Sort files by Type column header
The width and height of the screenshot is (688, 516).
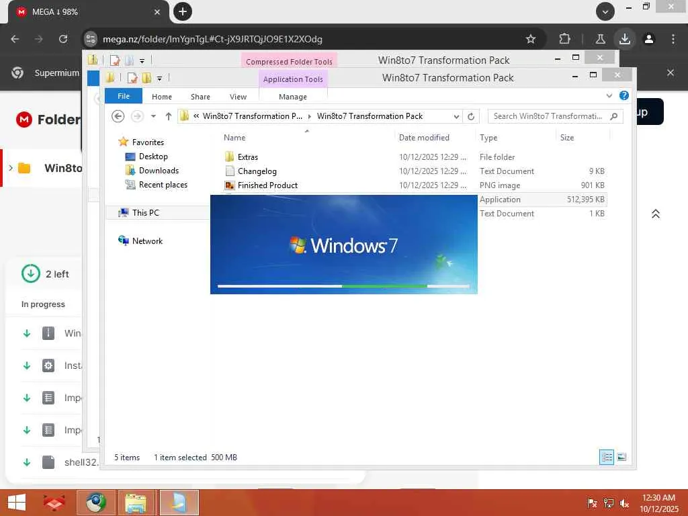pos(488,137)
